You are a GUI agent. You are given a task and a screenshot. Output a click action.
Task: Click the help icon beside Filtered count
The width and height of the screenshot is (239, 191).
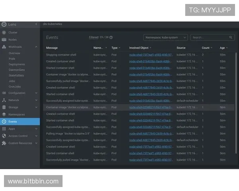pyautogui.click(x=111, y=37)
